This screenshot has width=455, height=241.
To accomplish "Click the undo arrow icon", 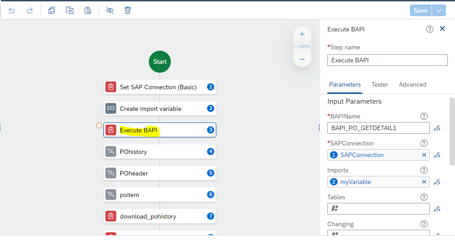I will 12,11.
